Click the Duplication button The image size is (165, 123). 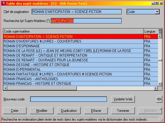coord(69,111)
